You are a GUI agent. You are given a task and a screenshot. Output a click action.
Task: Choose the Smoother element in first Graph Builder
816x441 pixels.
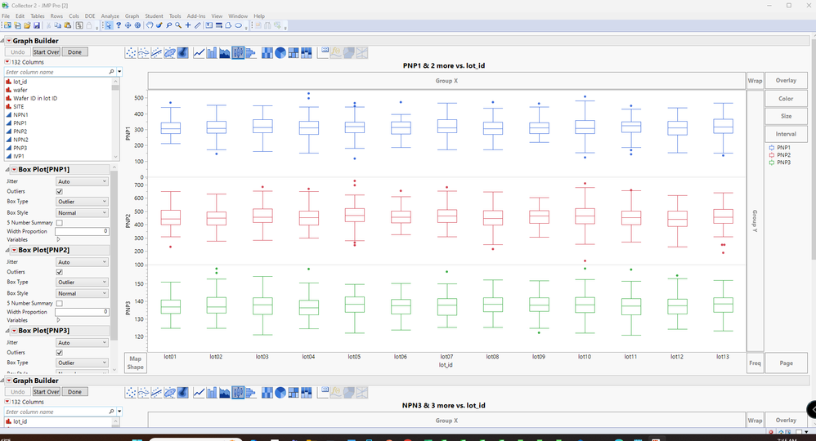144,52
